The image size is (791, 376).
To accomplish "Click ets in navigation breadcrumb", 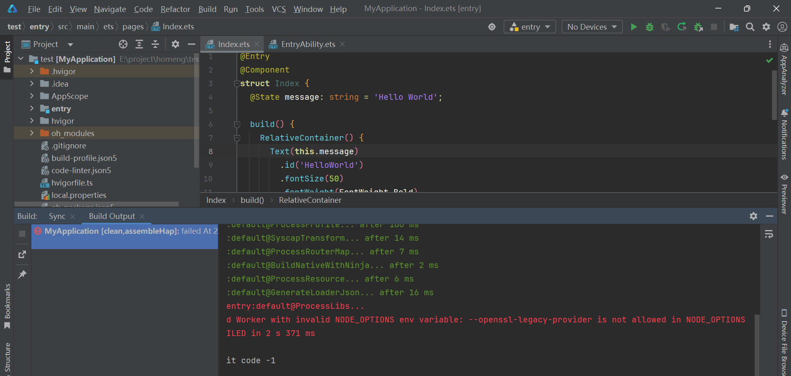I will click(x=108, y=27).
